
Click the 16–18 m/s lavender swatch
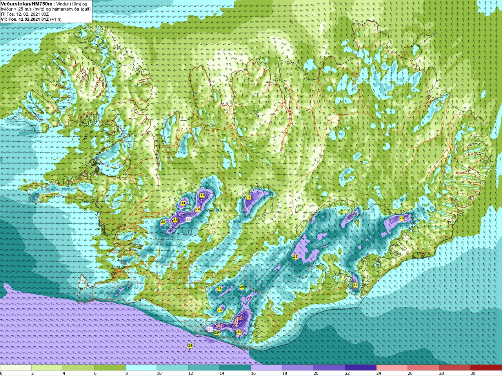[x=267, y=368]
